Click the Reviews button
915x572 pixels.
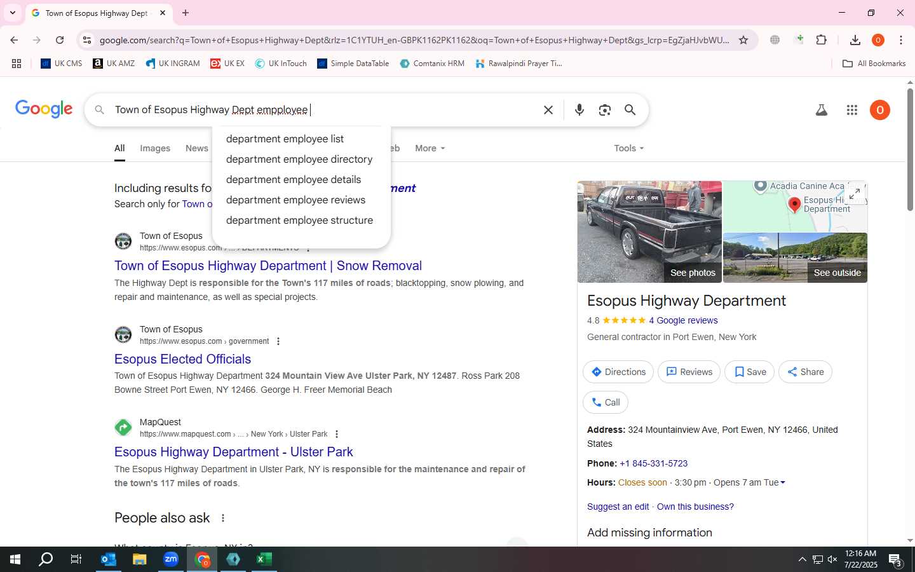point(689,372)
